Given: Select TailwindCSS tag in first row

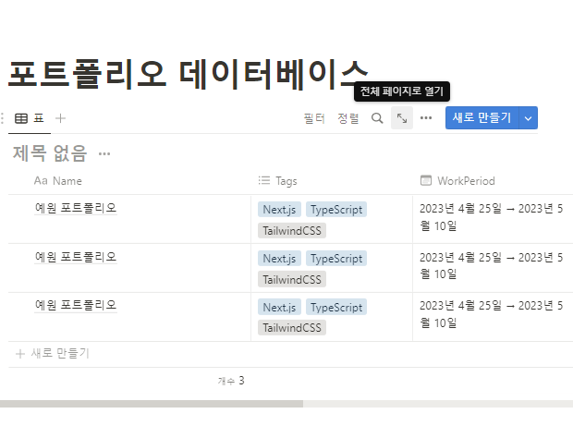Looking at the screenshot, I should (x=292, y=230).
